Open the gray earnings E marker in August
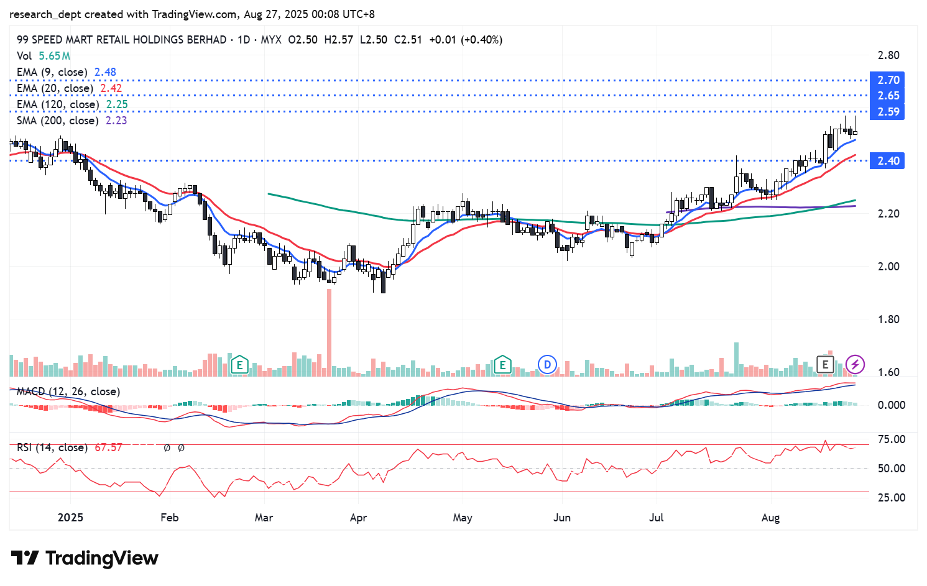The width and height of the screenshot is (927, 586). tap(825, 365)
